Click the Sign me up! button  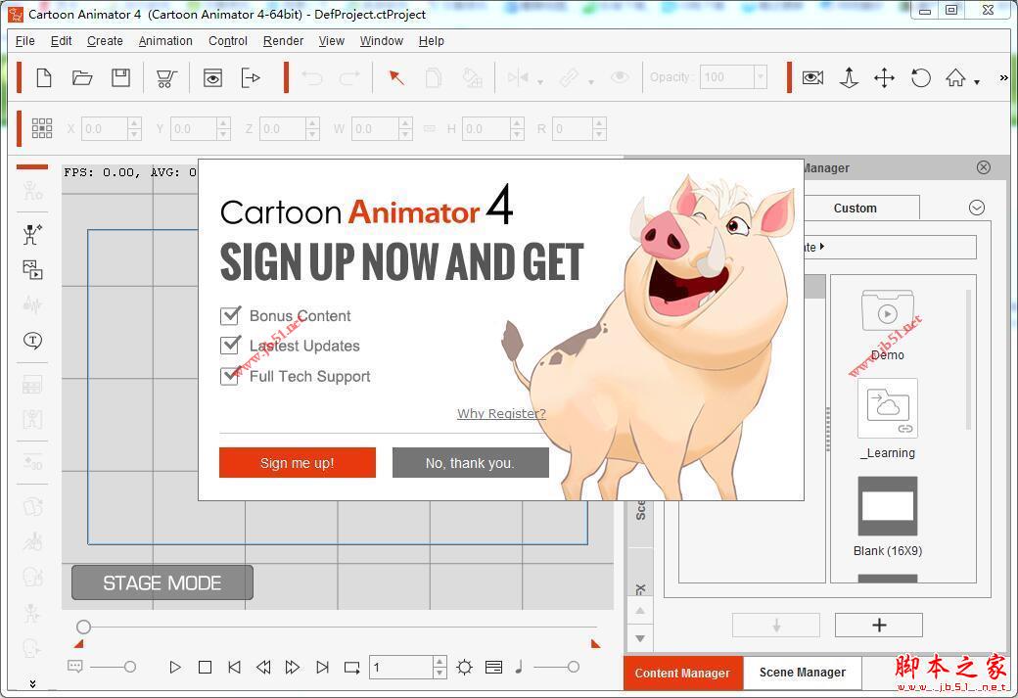(x=298, y=462)
